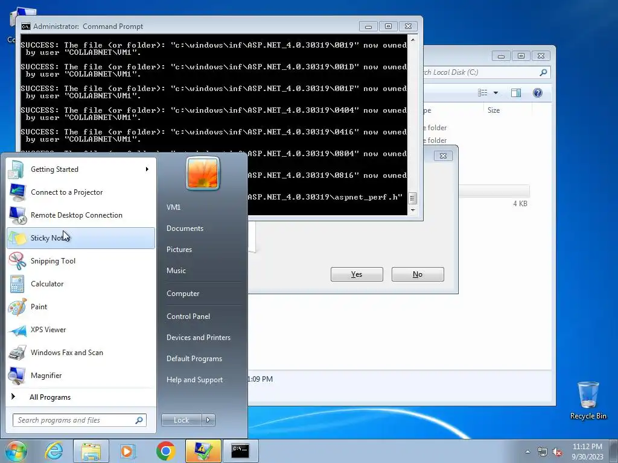Click Yes in the dialog

coord(357,274)
